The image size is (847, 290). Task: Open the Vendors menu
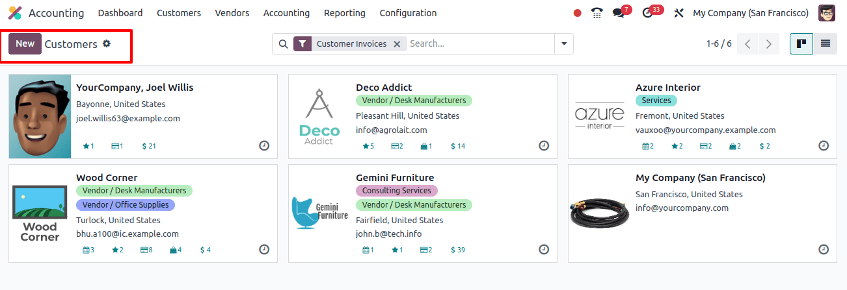click(x=232, y=13)
